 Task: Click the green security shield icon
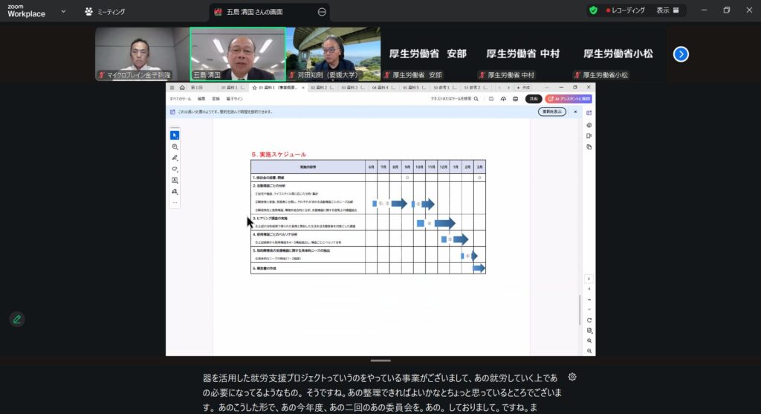click(x=592, y=10)
